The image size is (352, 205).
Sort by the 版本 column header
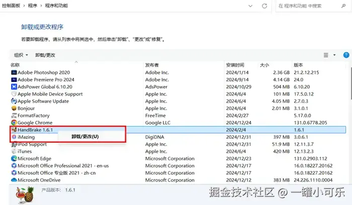(x=298, y=65)
